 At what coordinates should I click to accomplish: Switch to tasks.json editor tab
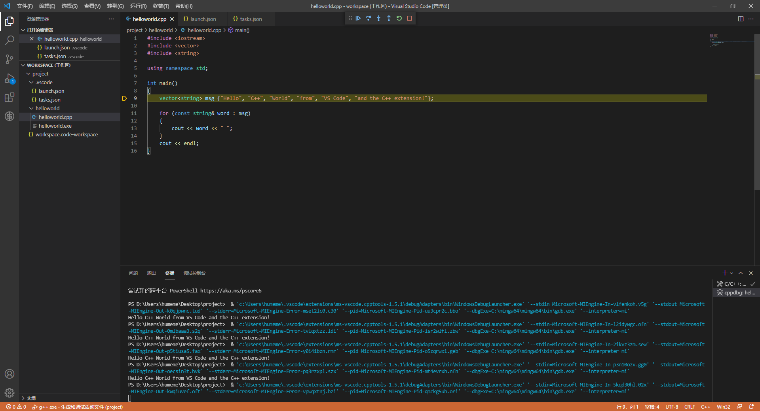coord(251,19)
